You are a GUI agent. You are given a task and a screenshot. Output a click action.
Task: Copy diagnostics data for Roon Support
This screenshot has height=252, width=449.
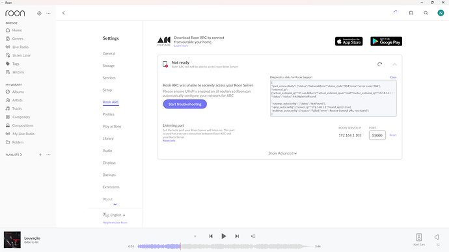[393, 77]
